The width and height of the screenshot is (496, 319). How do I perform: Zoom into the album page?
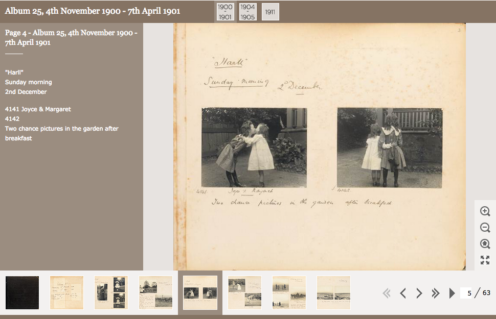[x=484, y=211]
